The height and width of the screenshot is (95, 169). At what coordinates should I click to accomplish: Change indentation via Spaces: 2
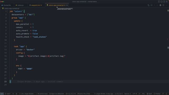point(128,94)
